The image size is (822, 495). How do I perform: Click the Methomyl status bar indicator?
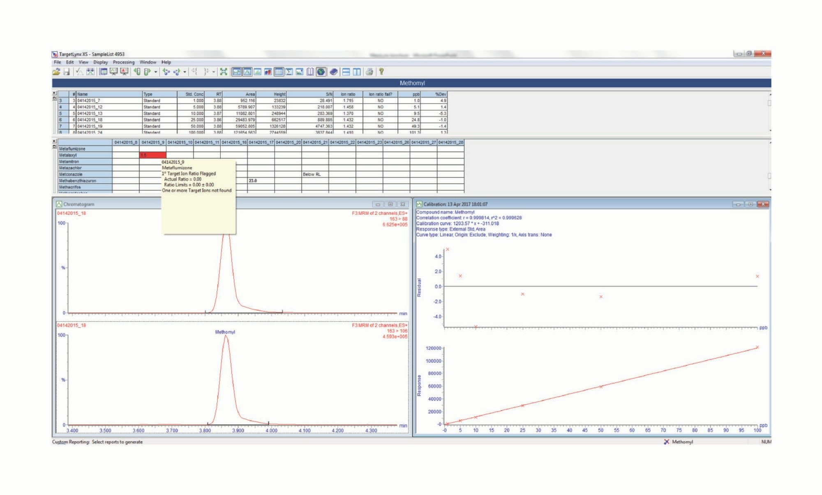[679, 442]
